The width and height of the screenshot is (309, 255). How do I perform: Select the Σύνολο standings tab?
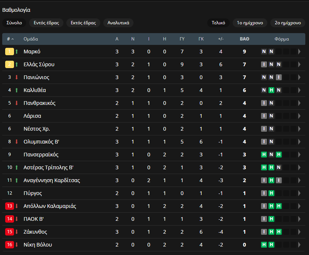tap(14, 23)
